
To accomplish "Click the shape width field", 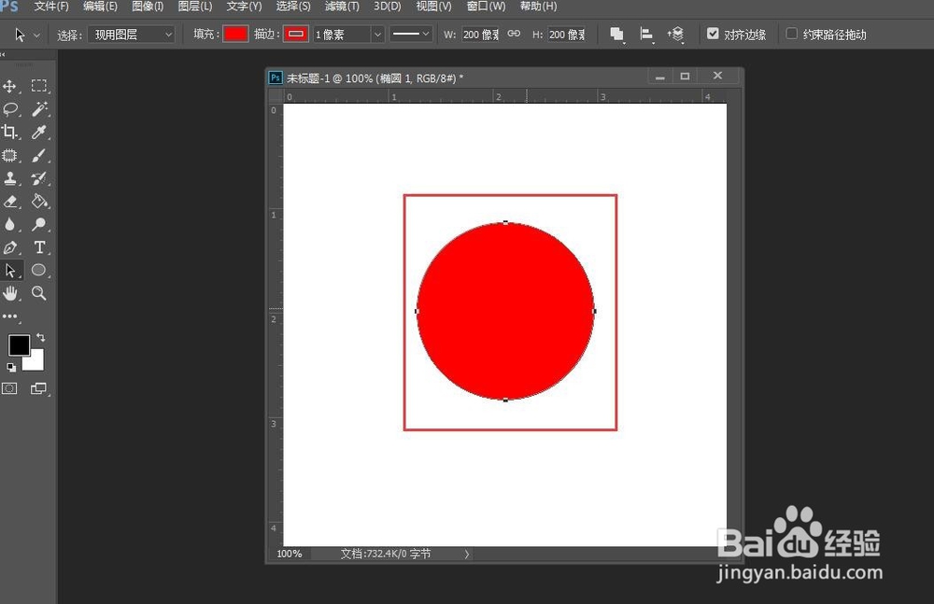I will pos(480,35).
